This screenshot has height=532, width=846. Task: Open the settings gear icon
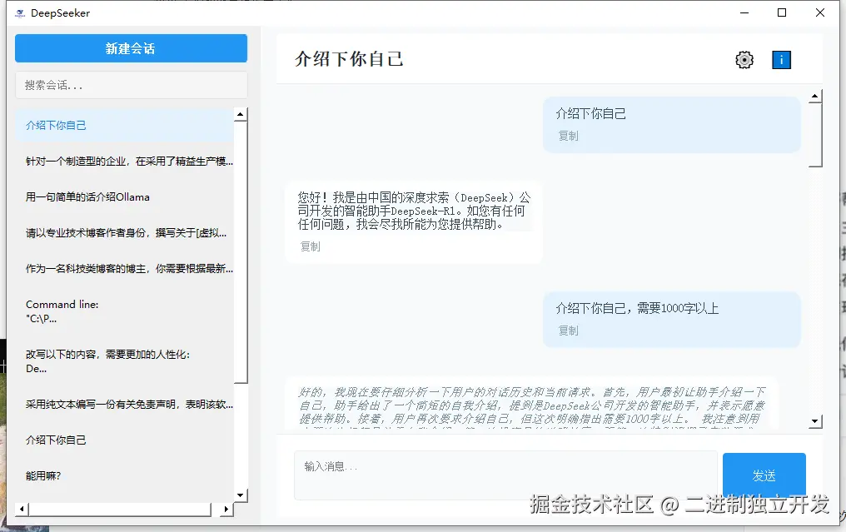pos(744,60)
